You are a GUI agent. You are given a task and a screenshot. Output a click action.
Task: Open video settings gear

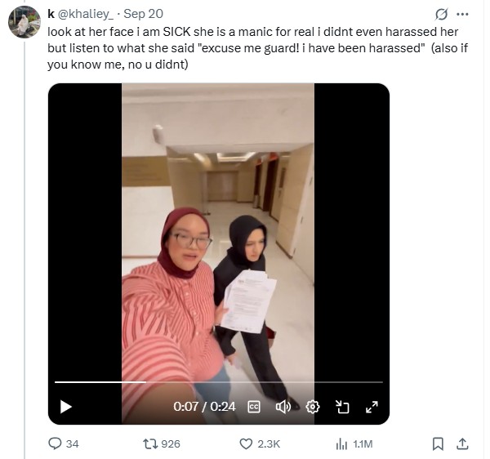pos(313,407)
